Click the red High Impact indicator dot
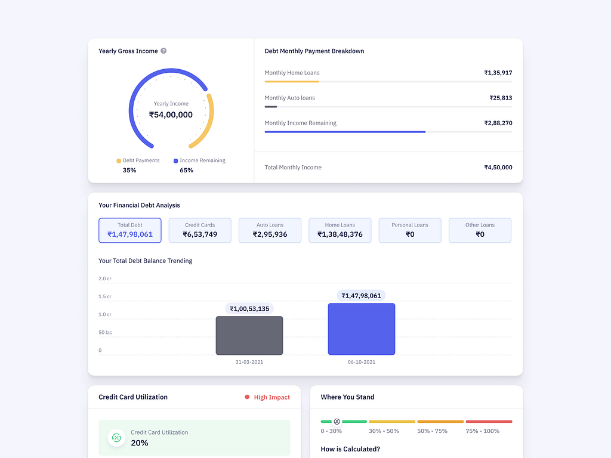 point(247,397)
